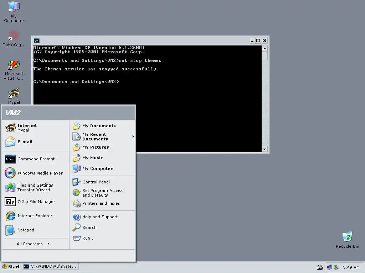
Task: Close the command prompt window
Action: [265, 41]
